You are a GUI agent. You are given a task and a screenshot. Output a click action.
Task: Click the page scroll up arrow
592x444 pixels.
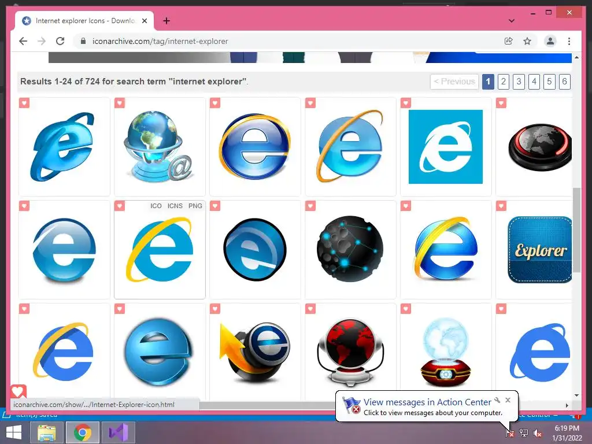coord(576,57)
